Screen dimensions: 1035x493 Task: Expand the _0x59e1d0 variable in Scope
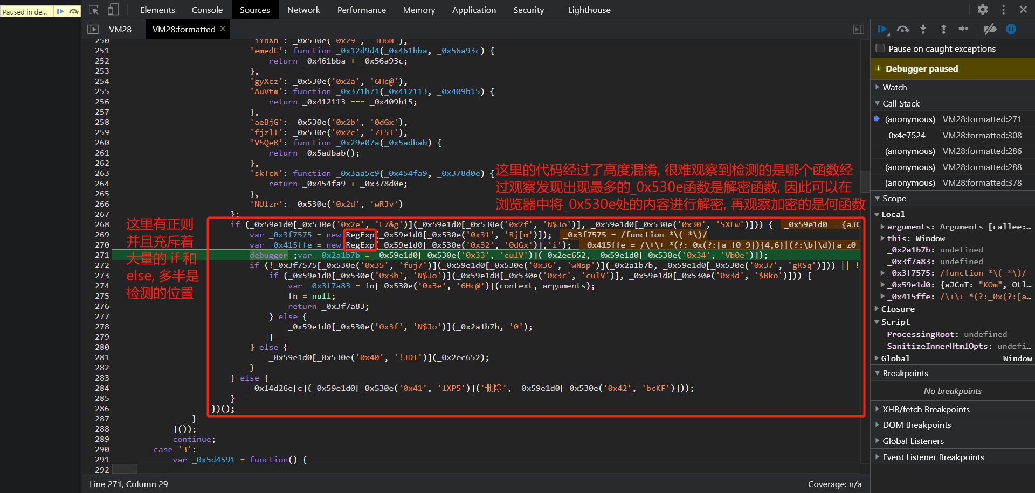click(x=882, y=285)
